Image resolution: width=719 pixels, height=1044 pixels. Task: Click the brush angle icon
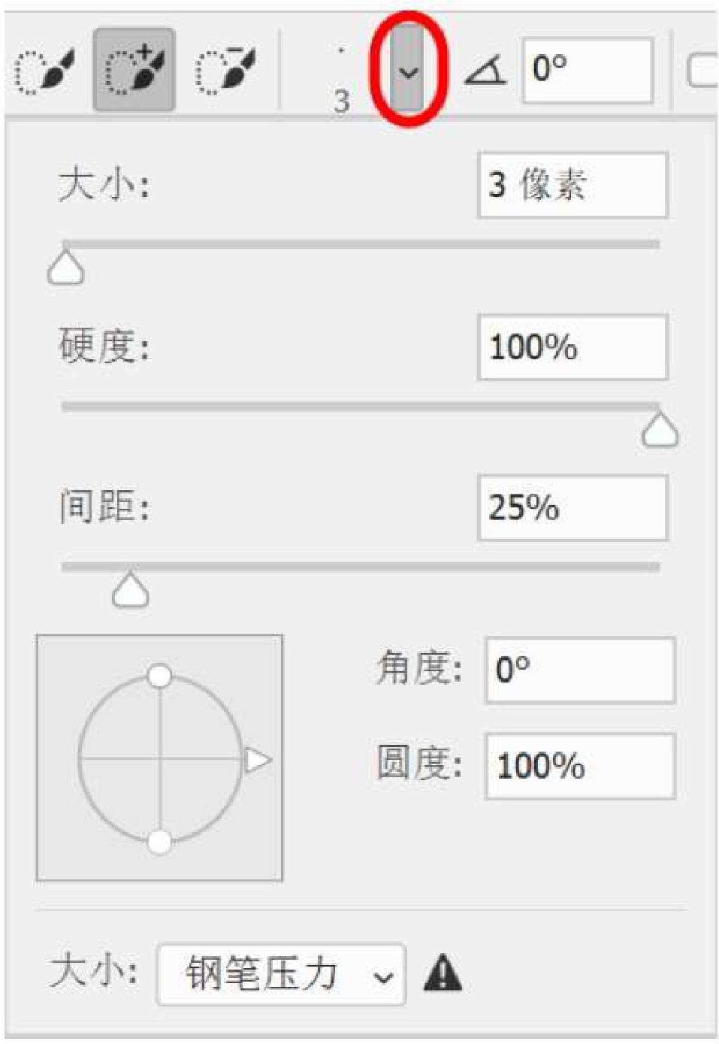[485, 72]
